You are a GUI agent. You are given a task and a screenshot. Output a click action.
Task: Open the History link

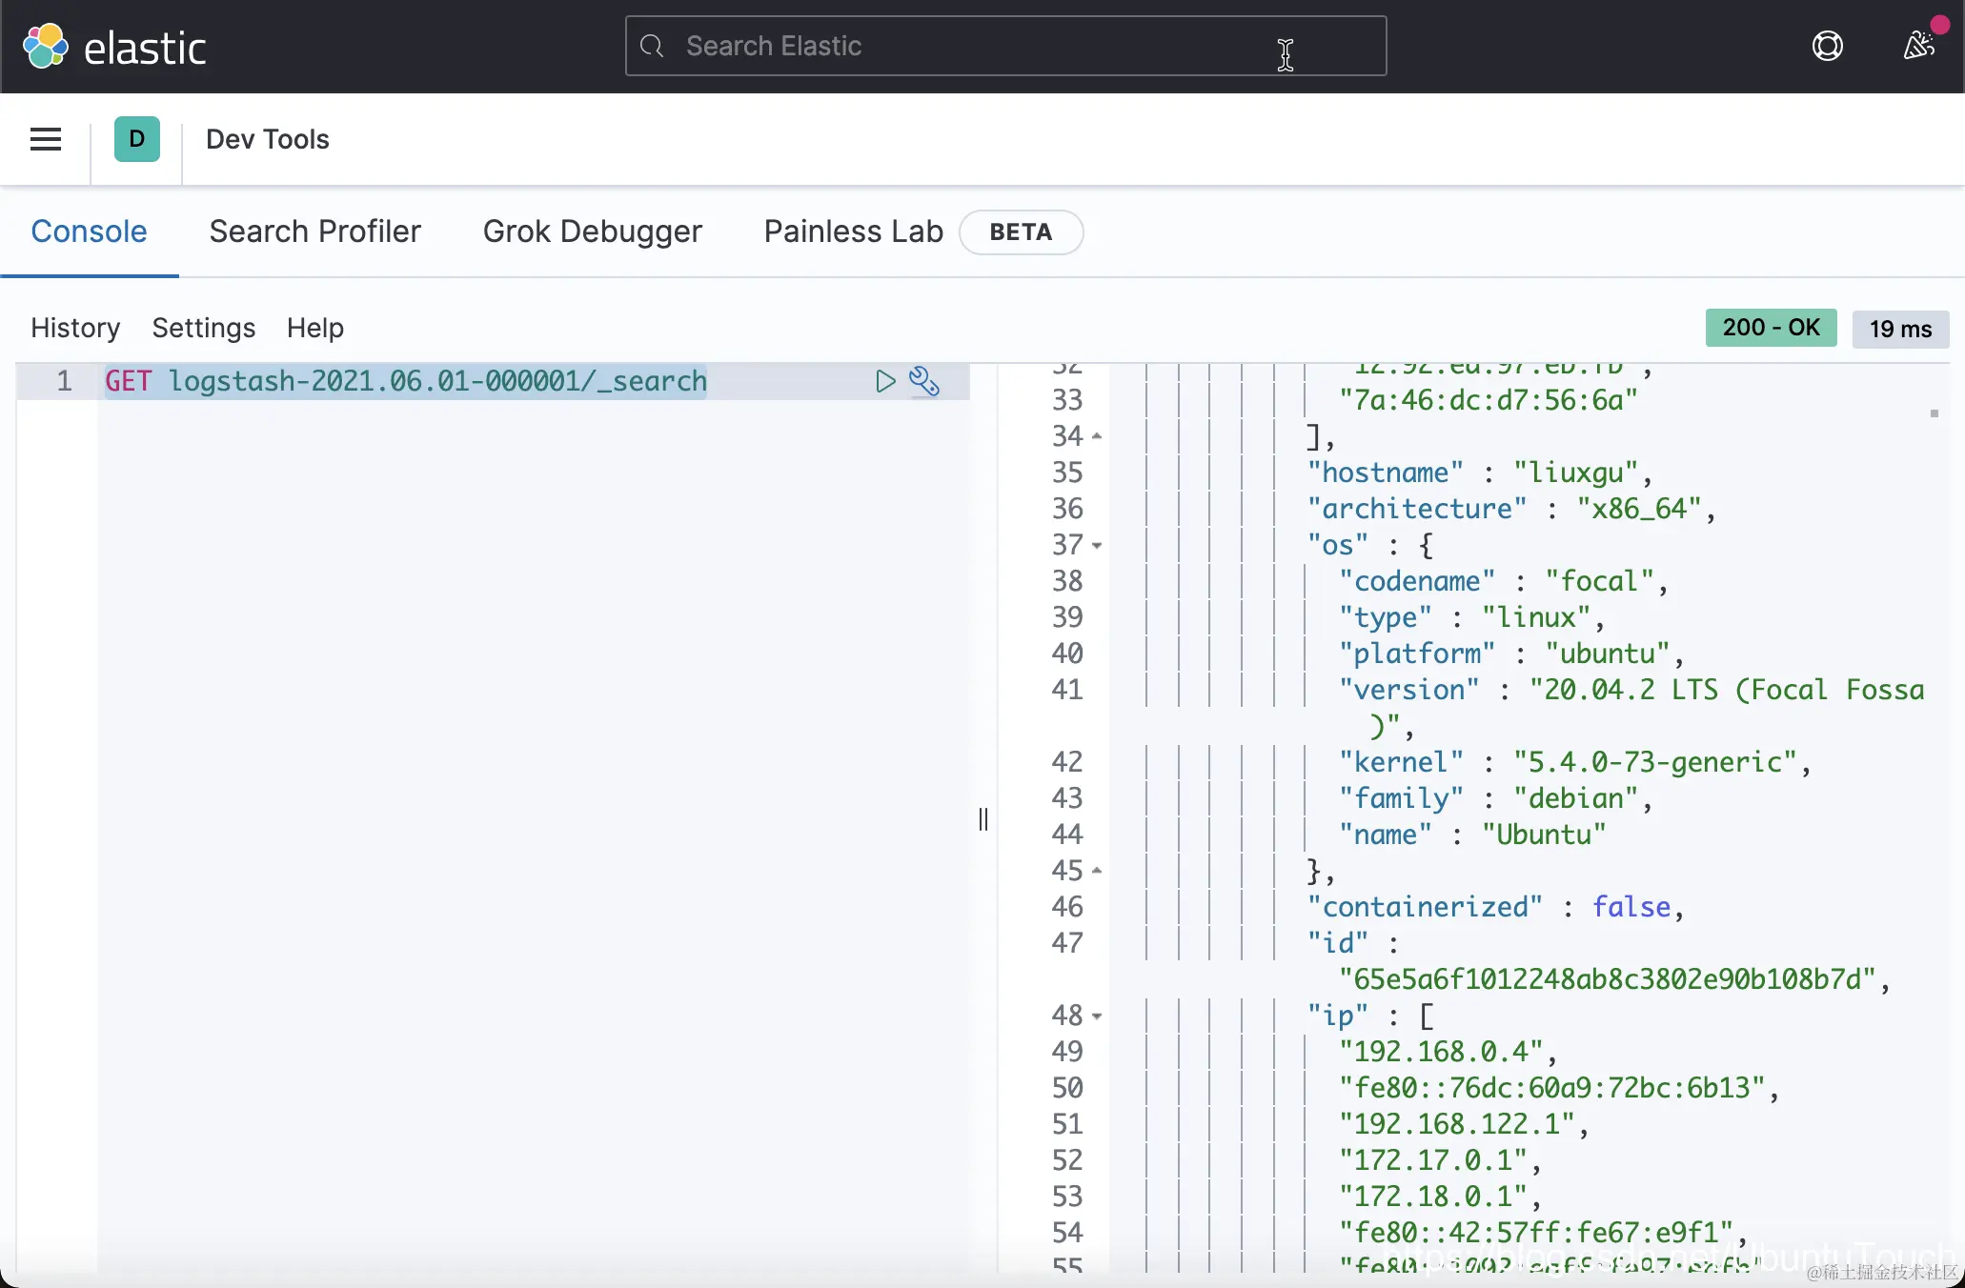click(x=75, y=328)
